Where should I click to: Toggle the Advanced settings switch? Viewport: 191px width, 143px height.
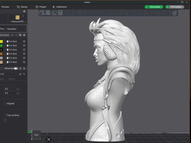16,68
